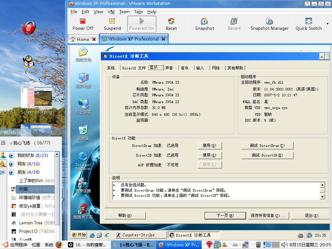Open 网上邻居 icon on XP desktop
This screenshot has height=249, width=332.
[x=83, y=106]
